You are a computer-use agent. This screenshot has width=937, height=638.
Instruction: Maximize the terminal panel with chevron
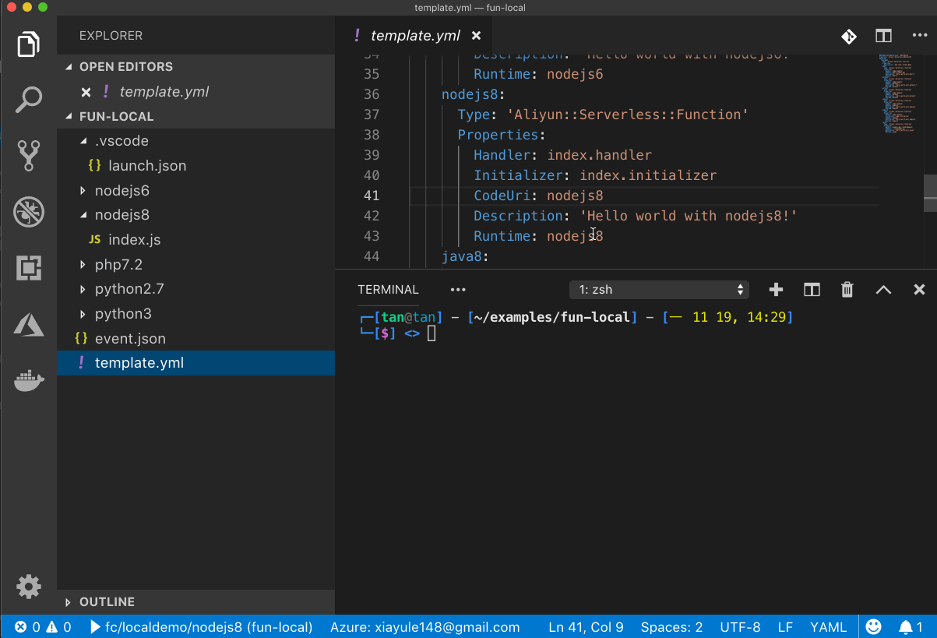(883, 290)
